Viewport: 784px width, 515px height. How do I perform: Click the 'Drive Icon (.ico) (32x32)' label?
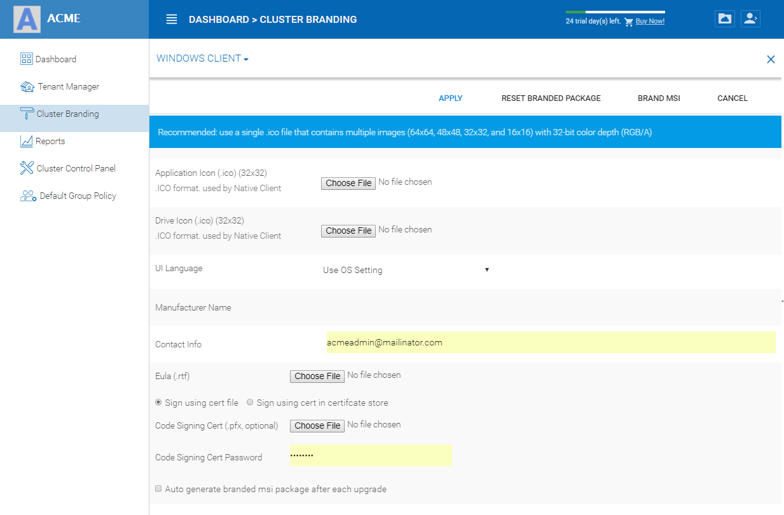[200, 220]
